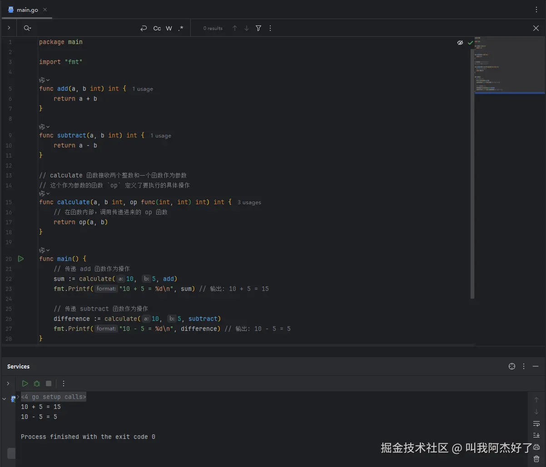This screenshot has height=467, width=546.
Task: Click 'format:' inlay hint on line 23
Action: click(x=107, y=289)
